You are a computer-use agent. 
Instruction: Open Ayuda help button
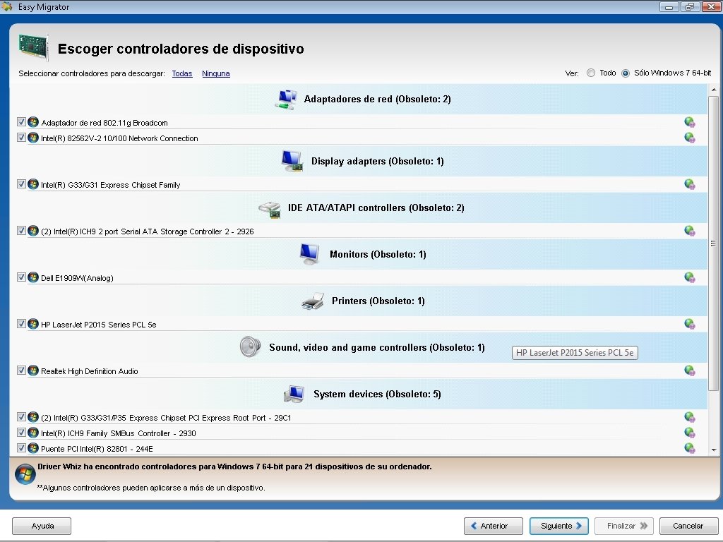pyautogui.click(x=42, y=526)
